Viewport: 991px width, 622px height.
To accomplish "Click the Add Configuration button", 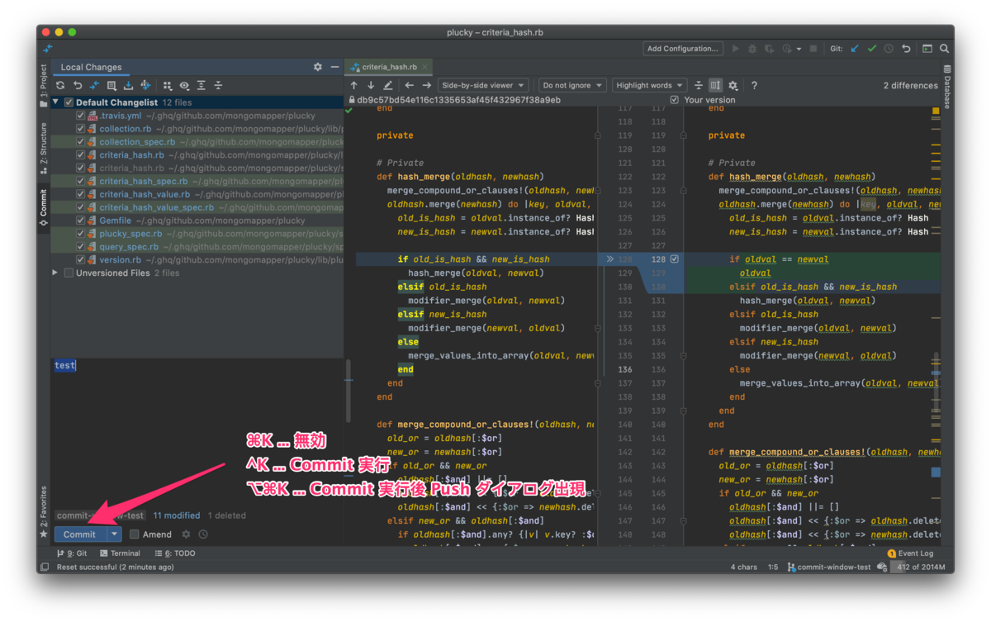I will coord(683,49).
